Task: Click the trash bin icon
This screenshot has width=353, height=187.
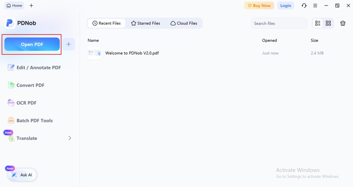Action: pos(343,23)
